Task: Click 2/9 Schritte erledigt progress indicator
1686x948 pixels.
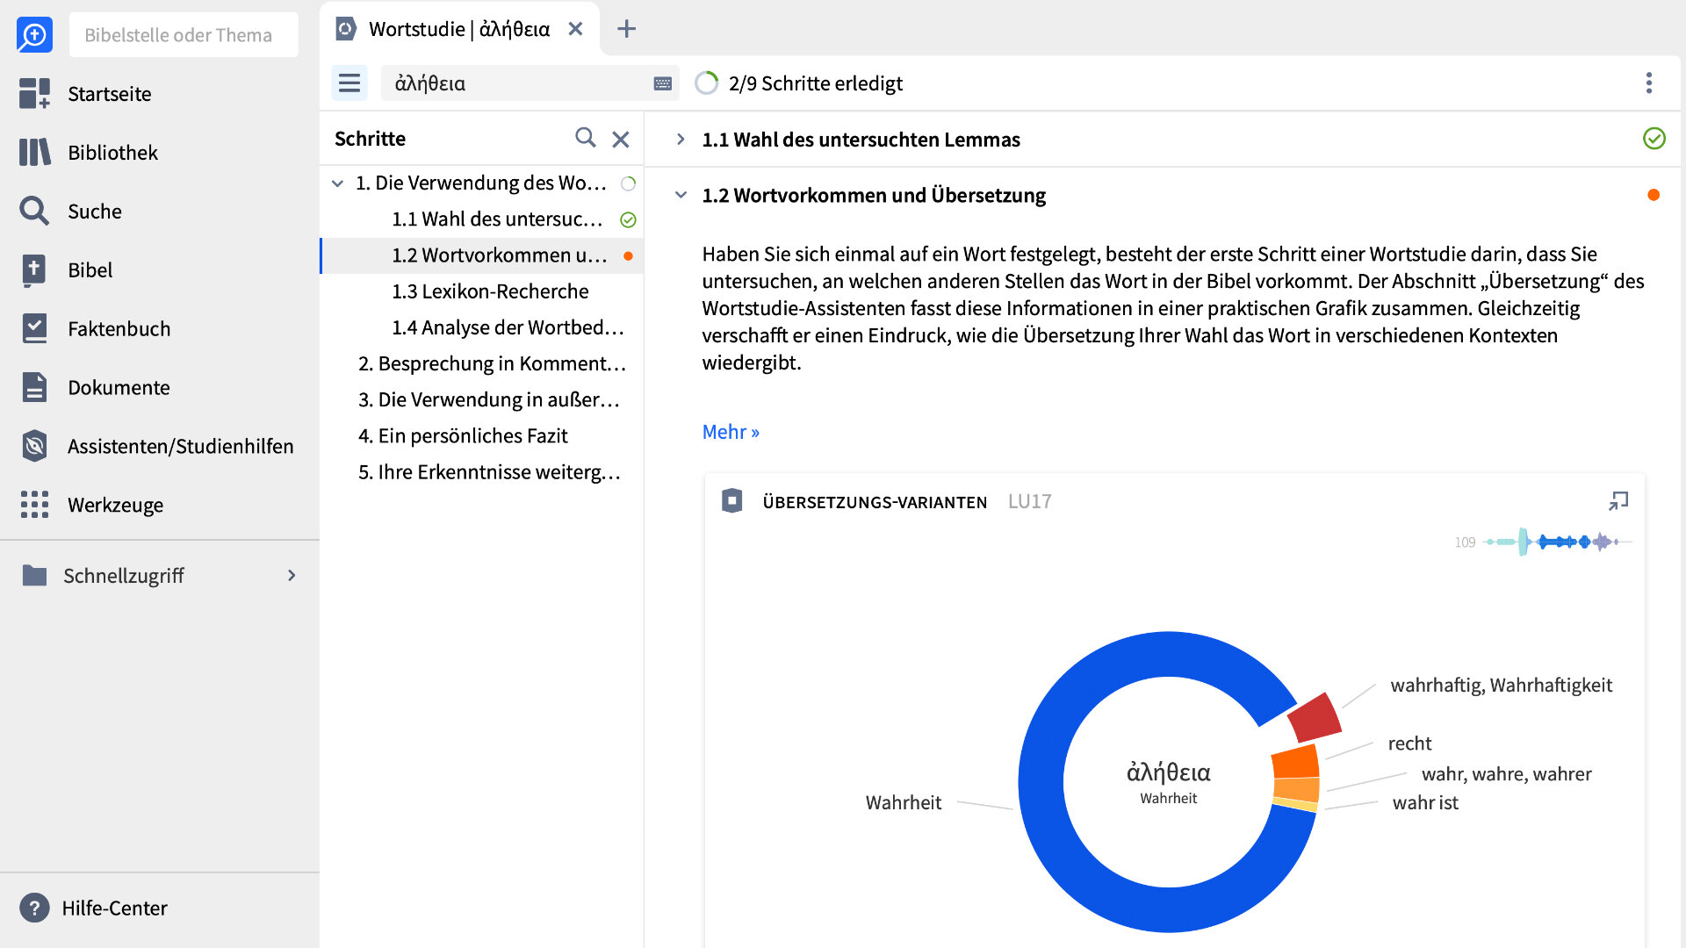Action: coord(798,83)
